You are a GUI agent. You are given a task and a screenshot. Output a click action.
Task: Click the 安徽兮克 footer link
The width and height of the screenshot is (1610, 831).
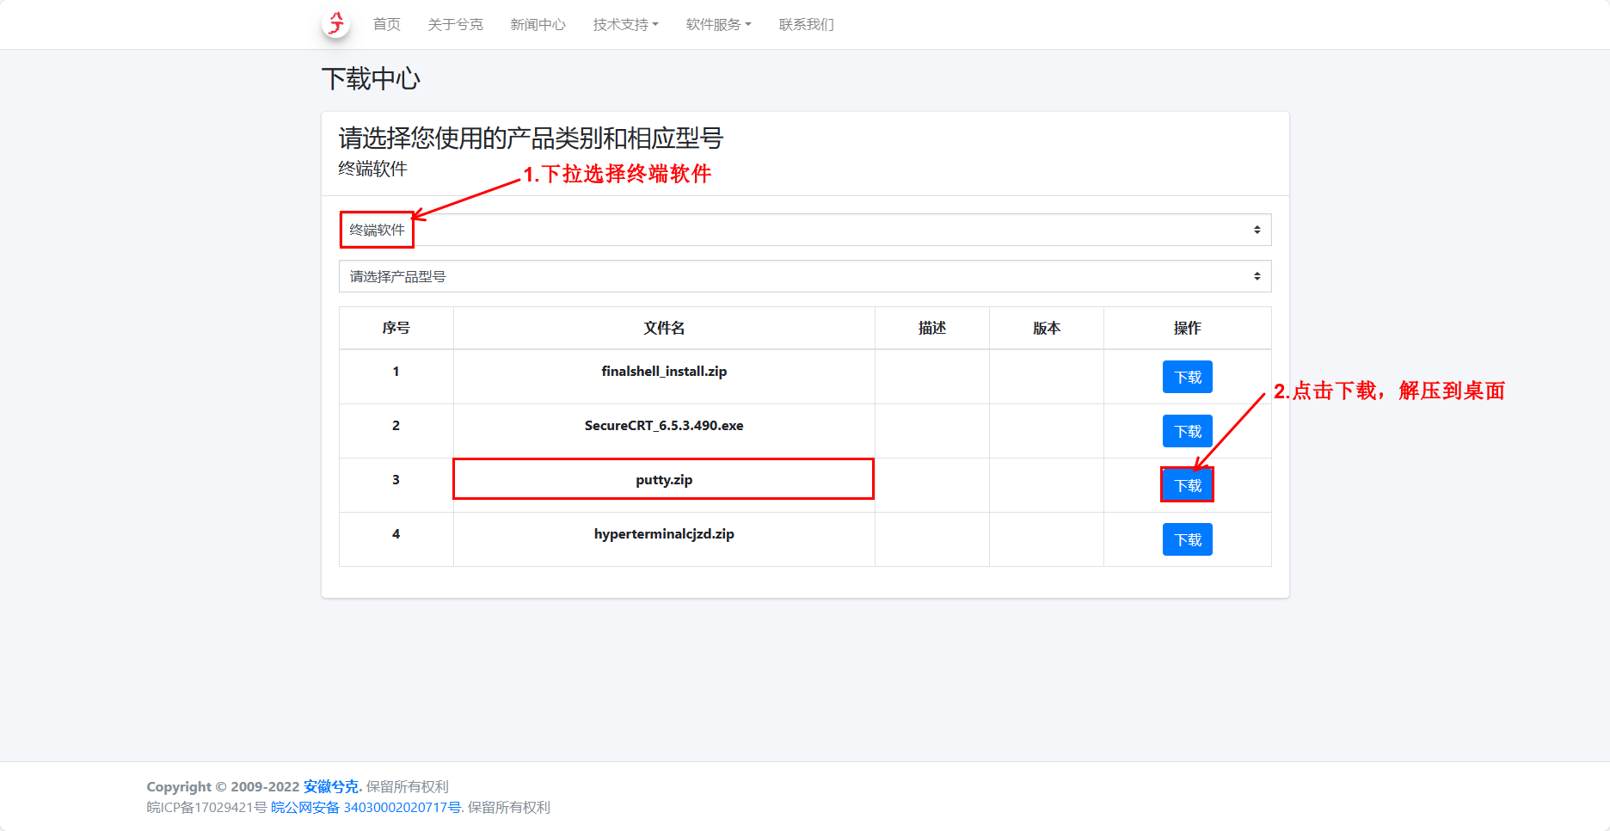coord(330,786)
